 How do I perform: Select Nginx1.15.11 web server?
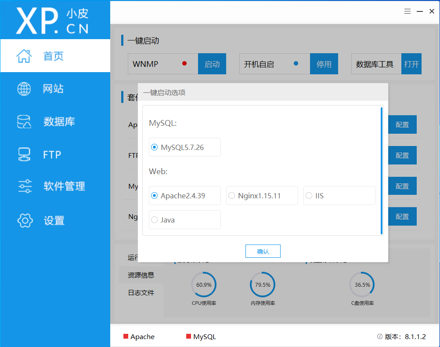[262, 196]
